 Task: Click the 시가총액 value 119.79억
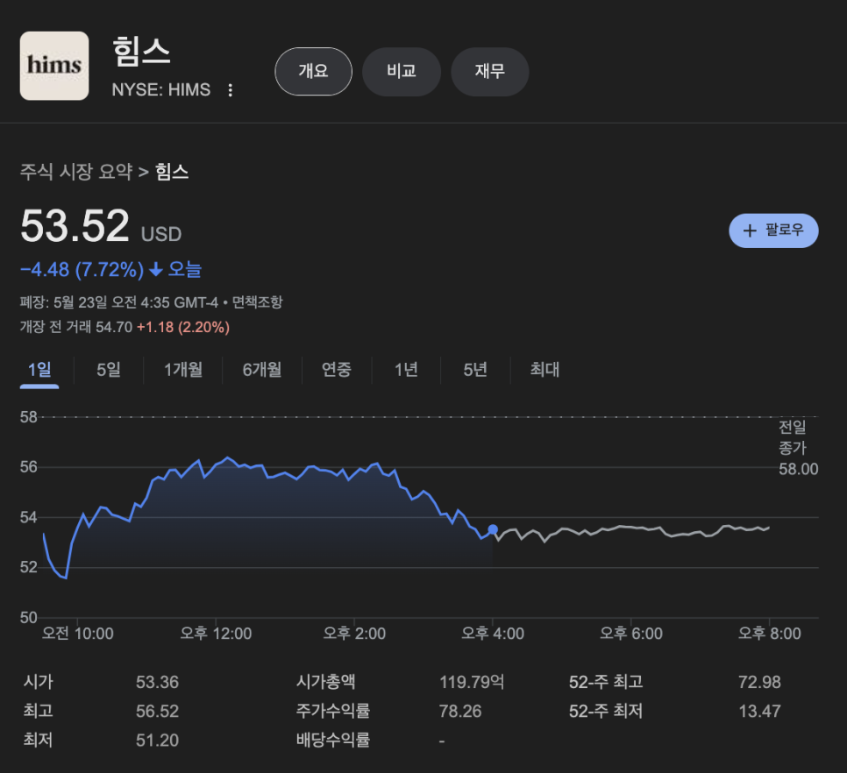tap(472, 682)
